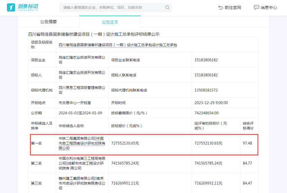Select the 公告正文 tab

tap(109, 22)
